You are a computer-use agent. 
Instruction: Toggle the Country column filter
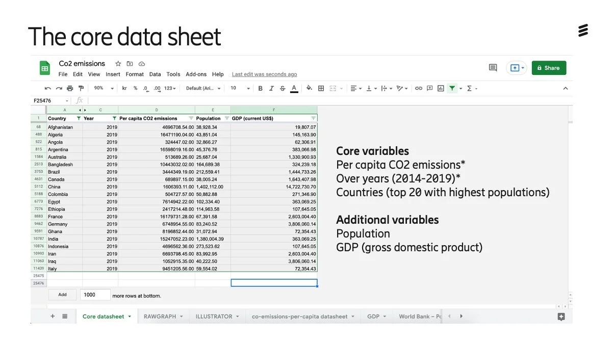tap(78, 118)
